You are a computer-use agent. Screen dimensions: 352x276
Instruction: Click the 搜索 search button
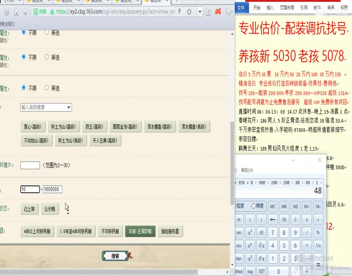coord(115,256)
